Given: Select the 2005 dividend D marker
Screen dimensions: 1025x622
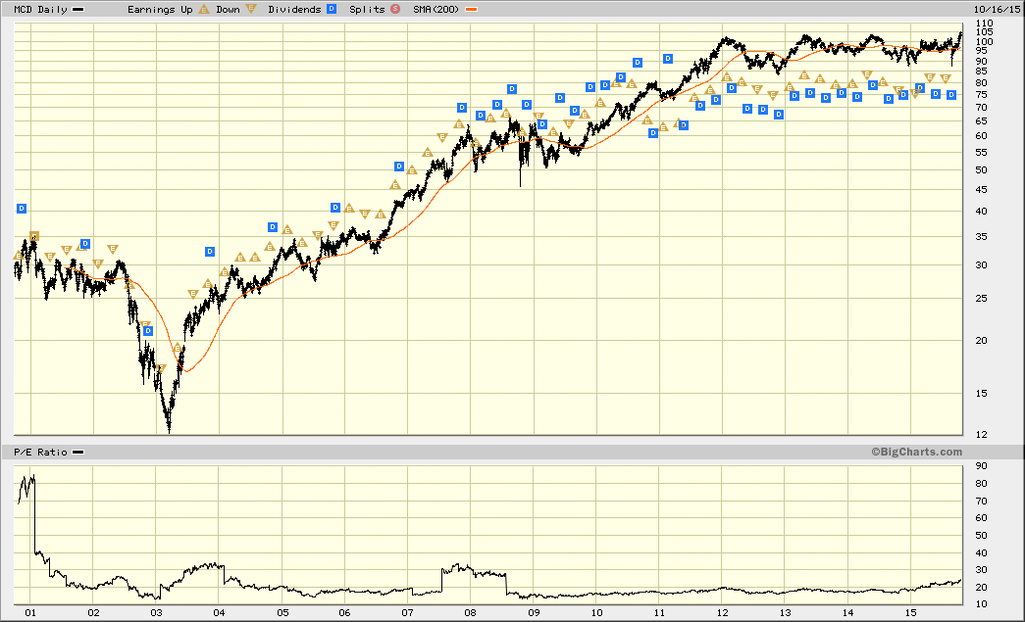Looking at the screenshot, I should [273, 227].
